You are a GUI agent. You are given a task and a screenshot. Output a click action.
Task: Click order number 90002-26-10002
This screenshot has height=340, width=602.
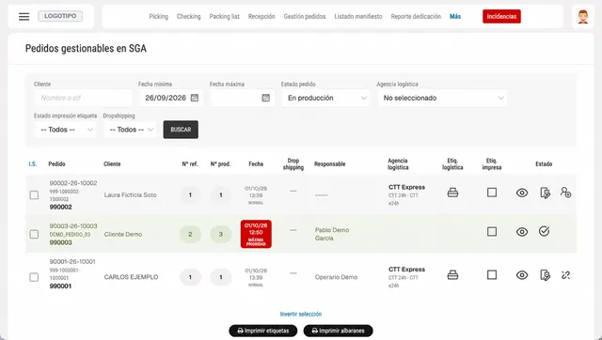coord(73,183)
